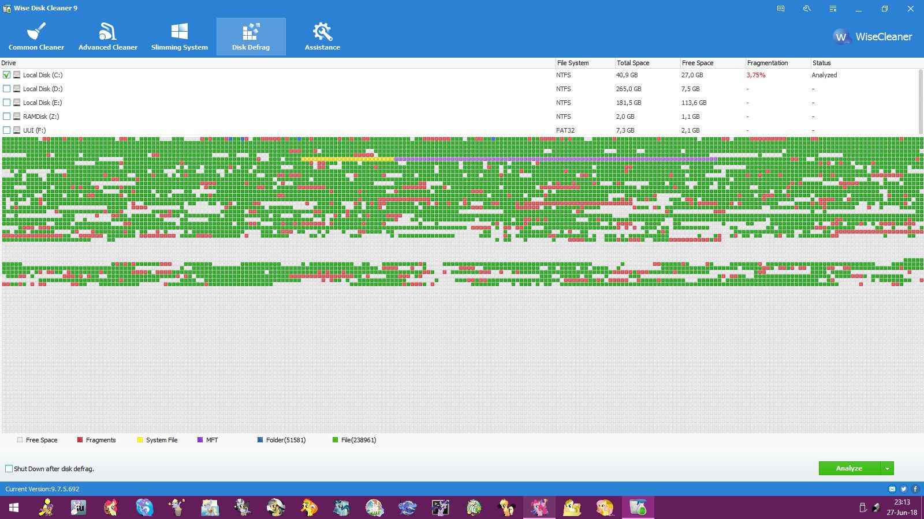Click the Wise Disk Cleaner title bar app icon
The height and width of the screenshot is (519, 924).
coord(7,8)
